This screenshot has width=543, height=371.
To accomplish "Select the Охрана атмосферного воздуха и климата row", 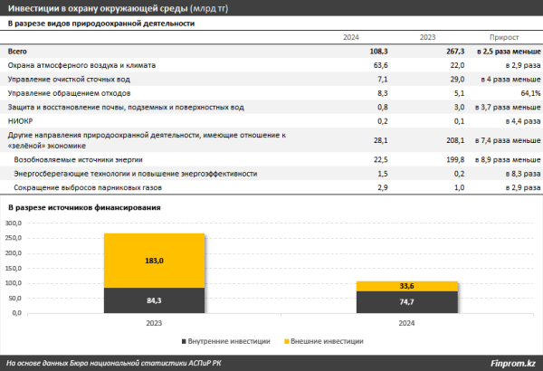I will click(81, 66).
